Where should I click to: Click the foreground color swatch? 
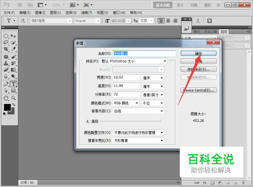tap(7, 107)
